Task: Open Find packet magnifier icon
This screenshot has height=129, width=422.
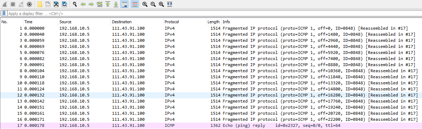Action: tap(75, 4)
